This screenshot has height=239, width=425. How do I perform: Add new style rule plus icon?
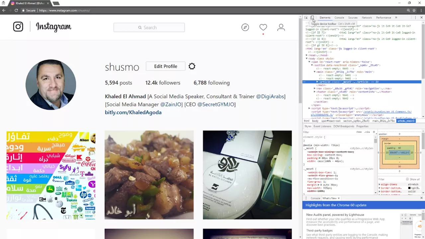click(x=374, y=132)
